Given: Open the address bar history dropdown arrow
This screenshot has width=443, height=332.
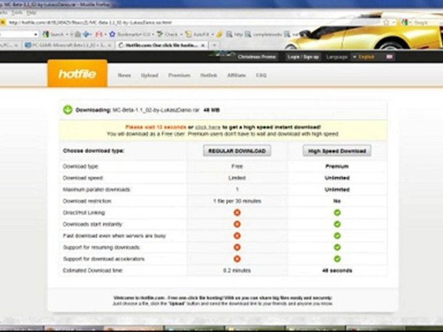Looking at the screenshot, I should point(394,22).
